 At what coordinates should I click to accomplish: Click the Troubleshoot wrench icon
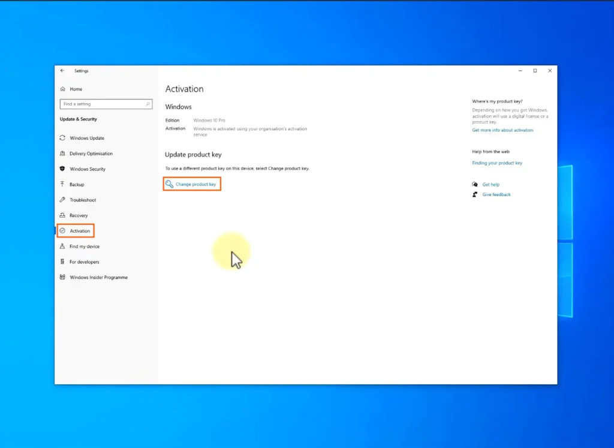coord(62,200)
